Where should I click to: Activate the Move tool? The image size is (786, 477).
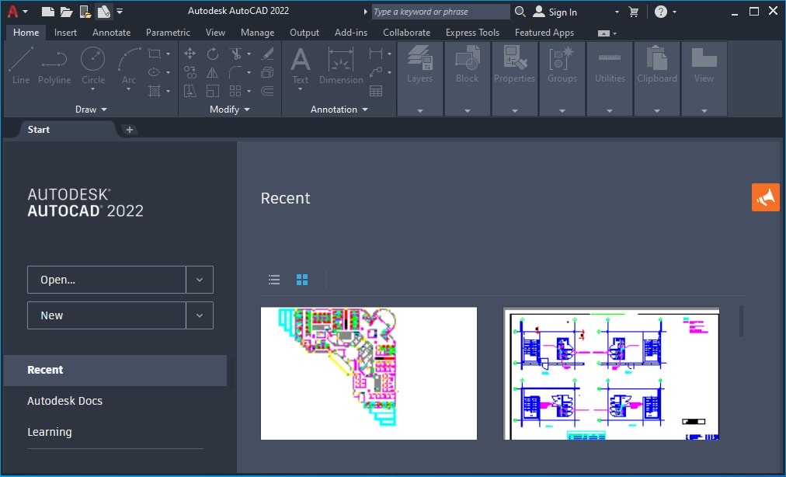190,53
